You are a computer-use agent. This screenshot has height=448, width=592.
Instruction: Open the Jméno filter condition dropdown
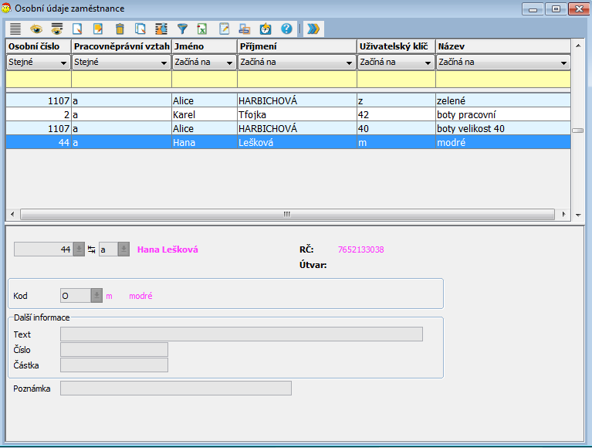[x=228, y=63]
